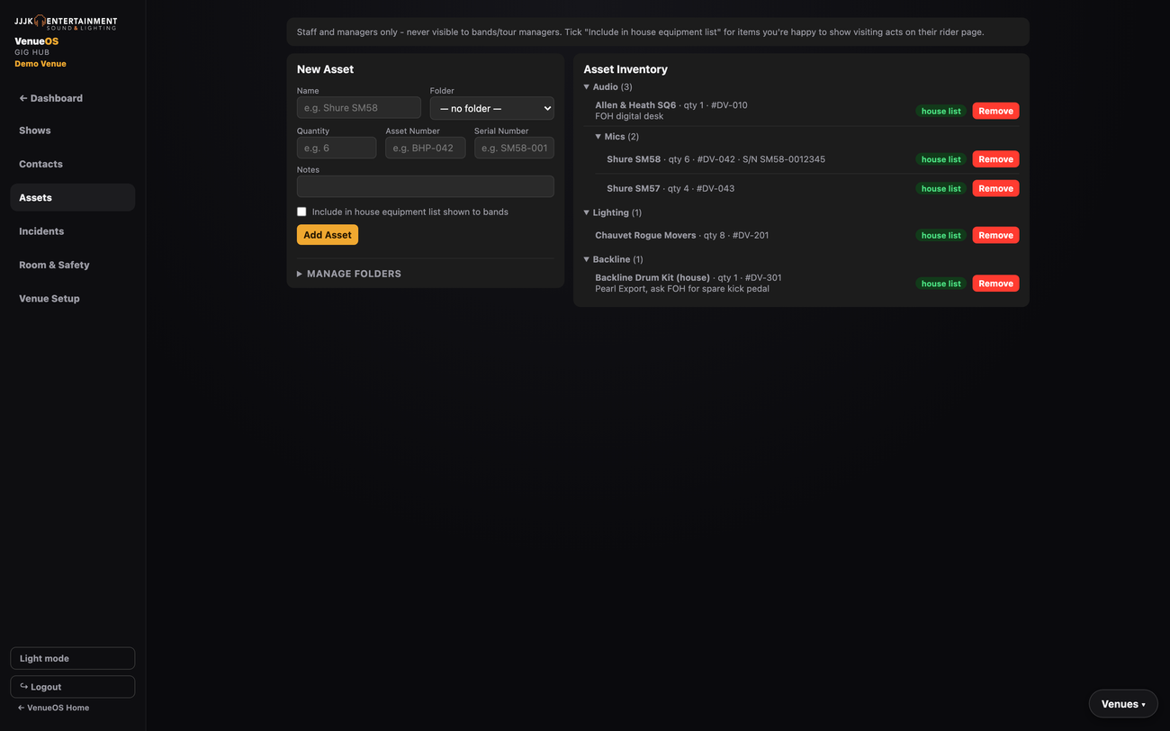The width and height of the screenshot is (1170, 731).
Task: Log out of VenueOS
Action: (73, 687)
